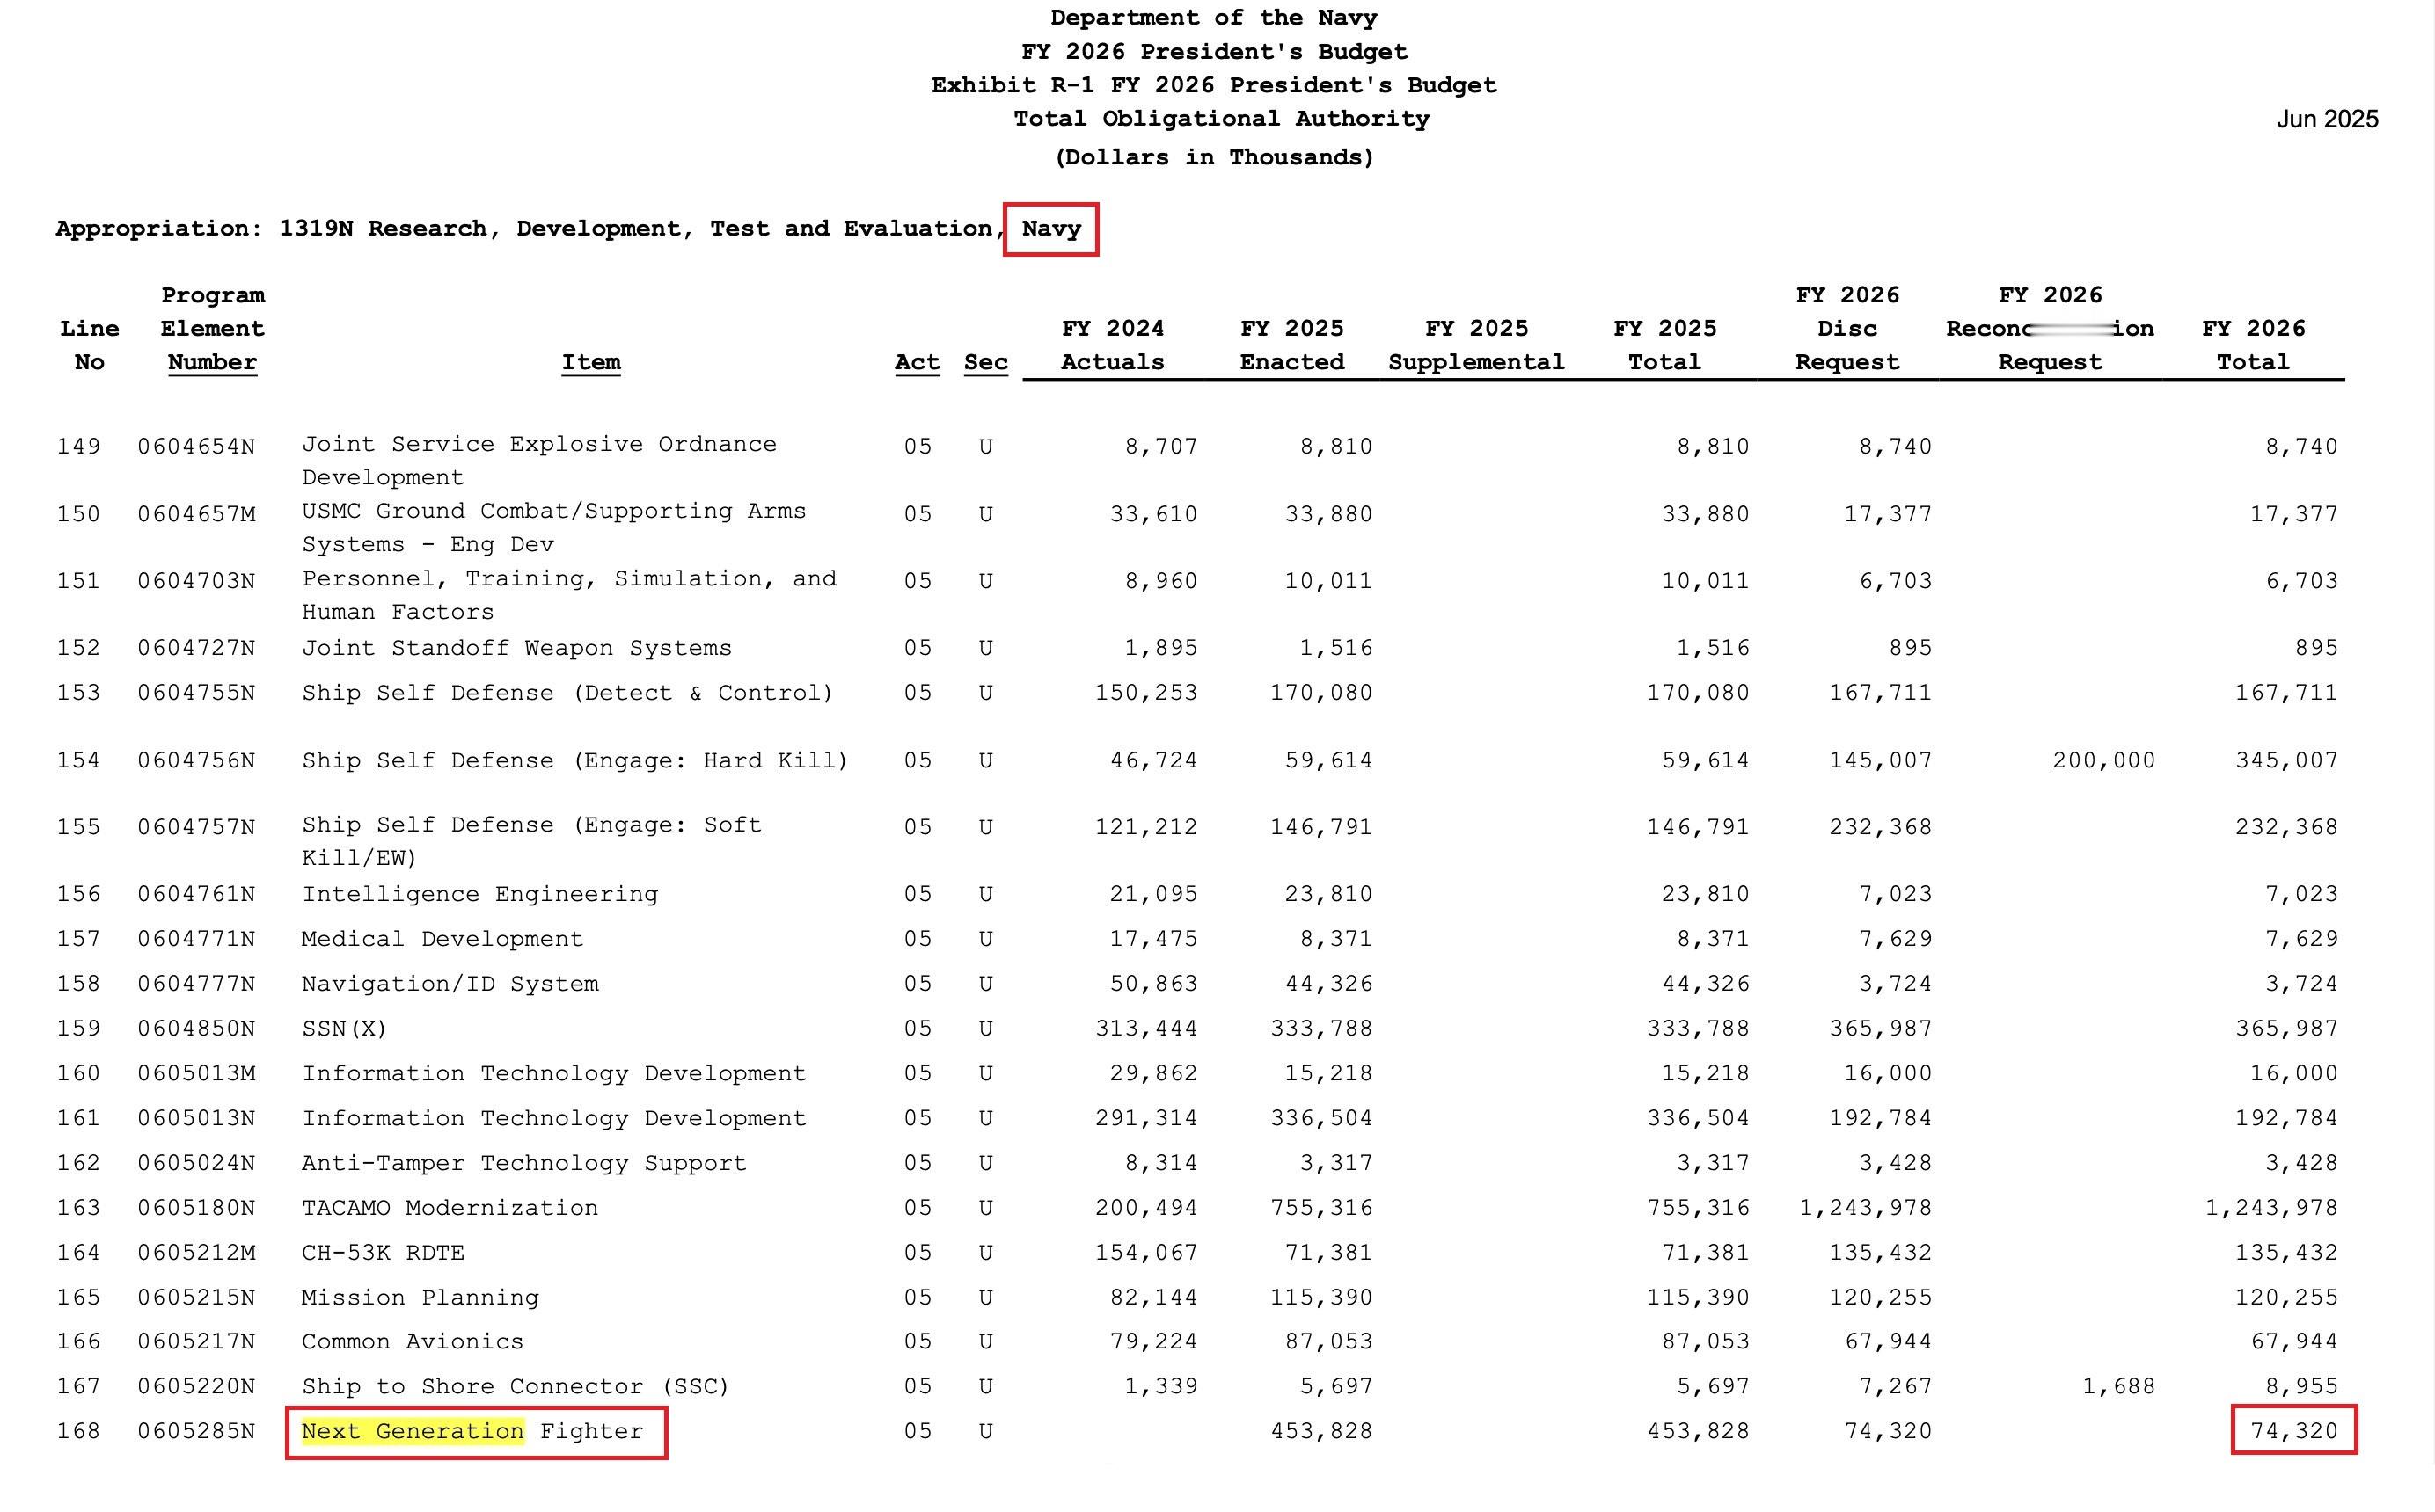Viewport: 2435px width, 1512px height.
Task: Click 'Common Avionics' item
Action: [413, 1342]
